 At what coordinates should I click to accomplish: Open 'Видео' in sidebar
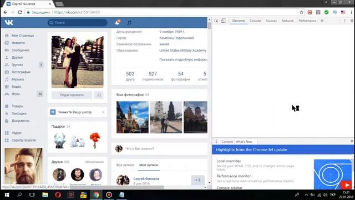[x=16, y=87]
